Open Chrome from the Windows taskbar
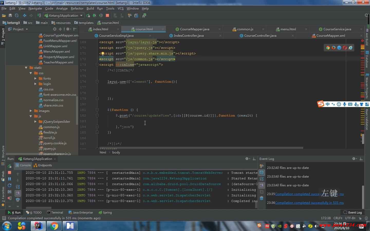The width and height of the screenshot is (370, 231). pos(54,226)
